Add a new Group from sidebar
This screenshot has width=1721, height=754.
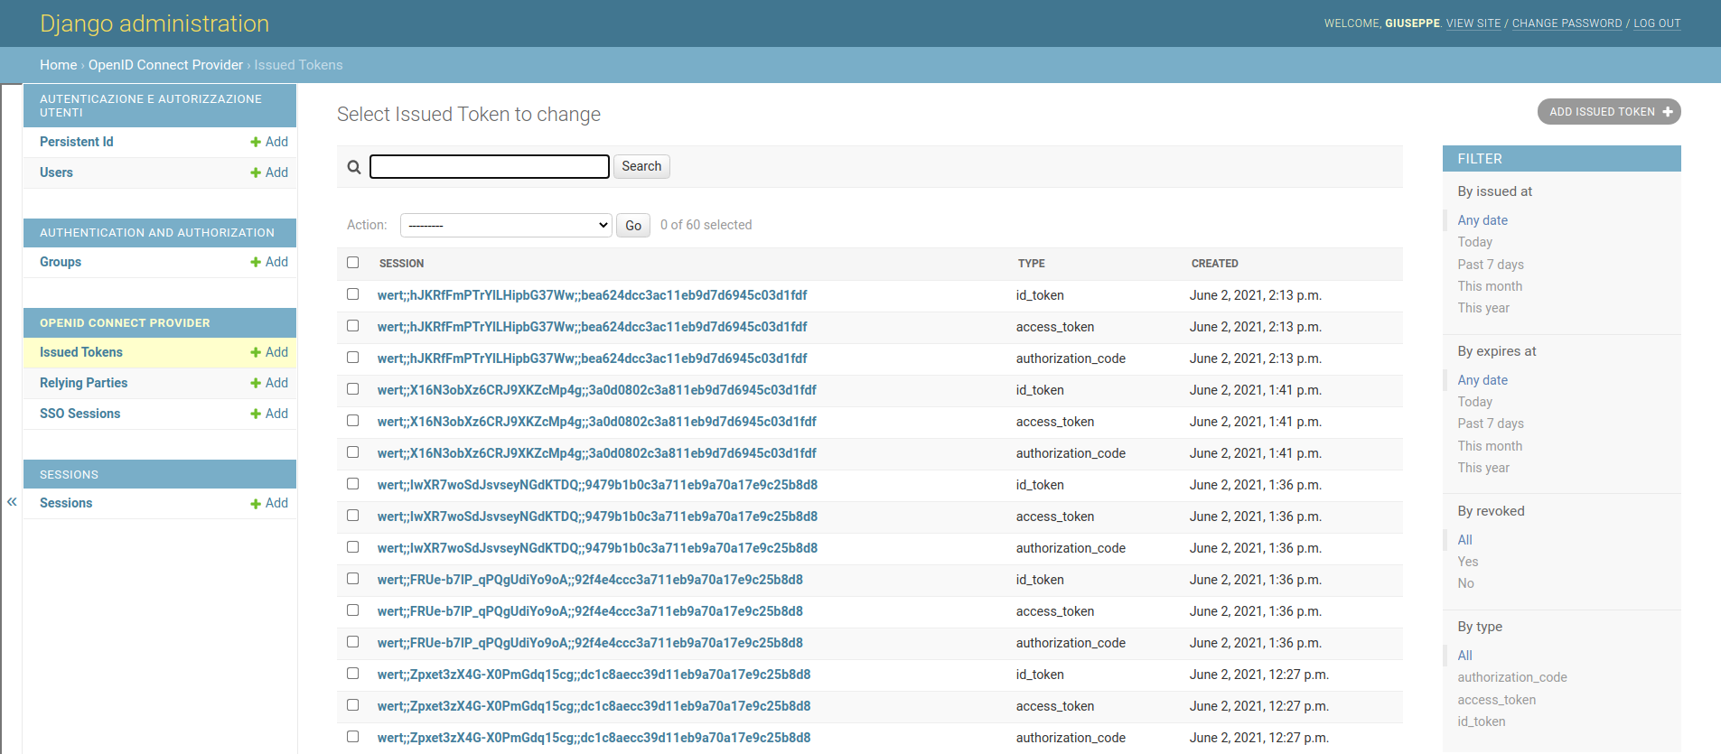[x=269, y=262]
